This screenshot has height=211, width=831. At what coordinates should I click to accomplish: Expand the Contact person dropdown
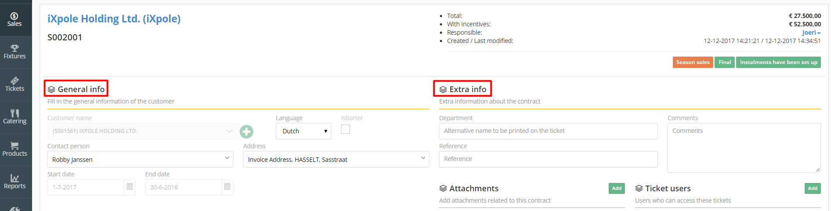pyautogui.click(x=140, y=159)
